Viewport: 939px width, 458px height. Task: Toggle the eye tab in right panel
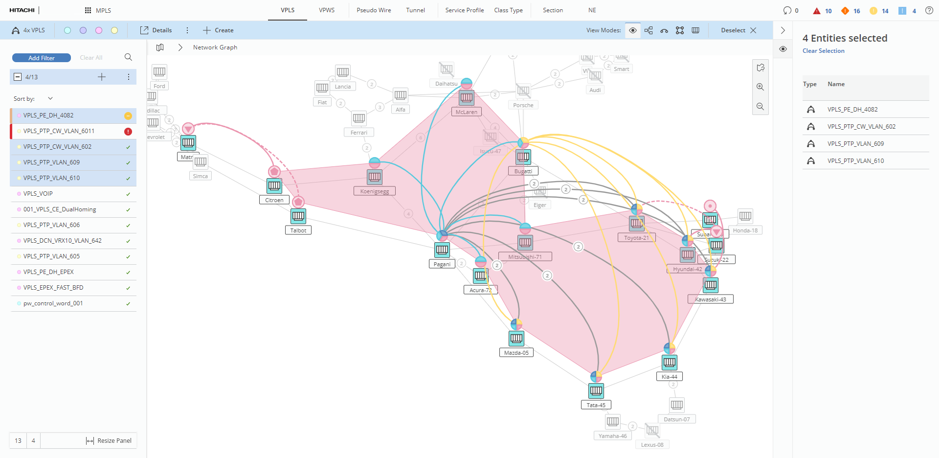[783, 49]
